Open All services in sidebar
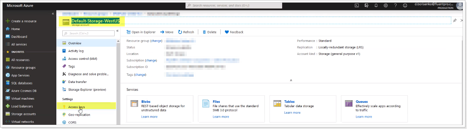467x129 pixels. (x=16, y=44)
